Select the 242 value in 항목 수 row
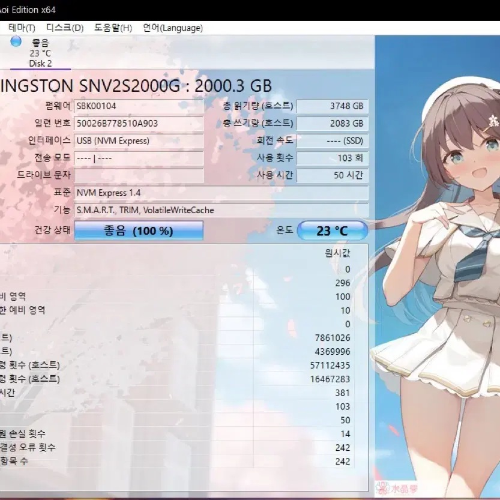 coord(343,461)
